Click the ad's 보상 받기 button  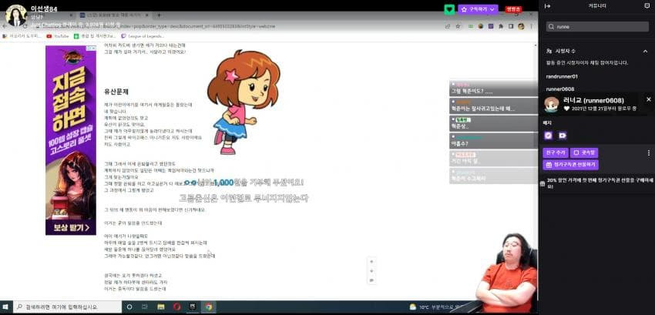point(72,228)
